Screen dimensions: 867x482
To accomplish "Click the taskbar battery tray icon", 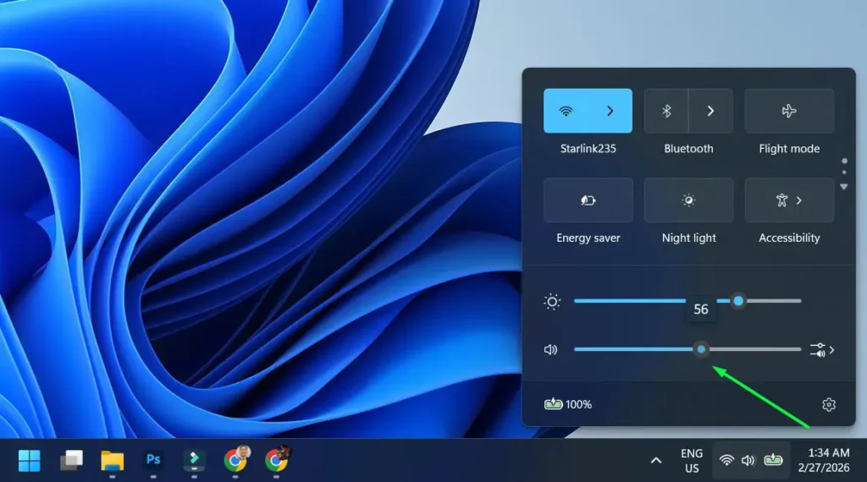I will point(773,460).
